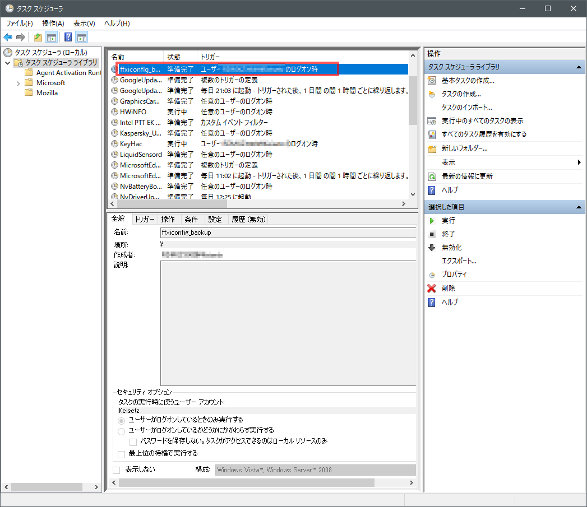Switch to the 履歴 (無効) tab
Image resolution: width=587 pixels, height=507 pixels.
pos(248,219)
